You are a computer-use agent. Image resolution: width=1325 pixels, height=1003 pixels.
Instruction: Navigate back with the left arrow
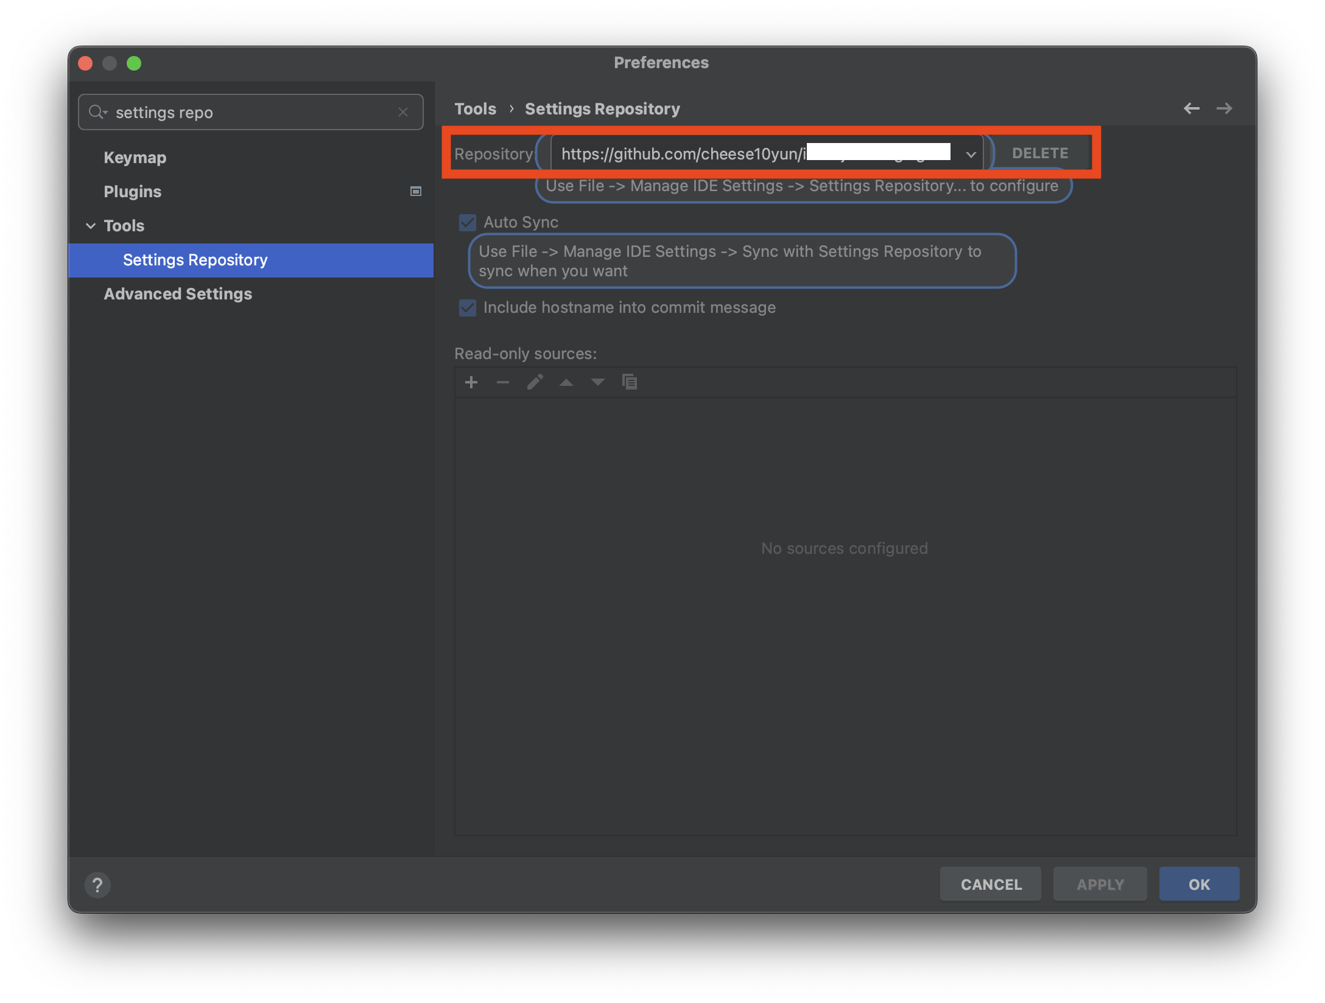(1192, 108)
